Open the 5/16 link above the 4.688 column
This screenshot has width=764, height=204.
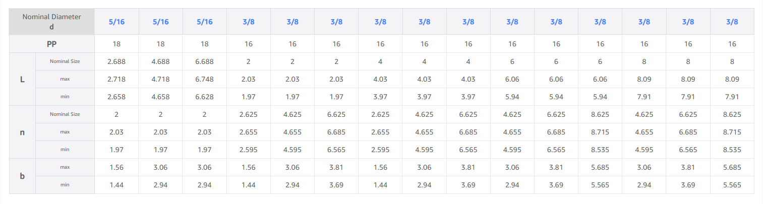point(160,22)
